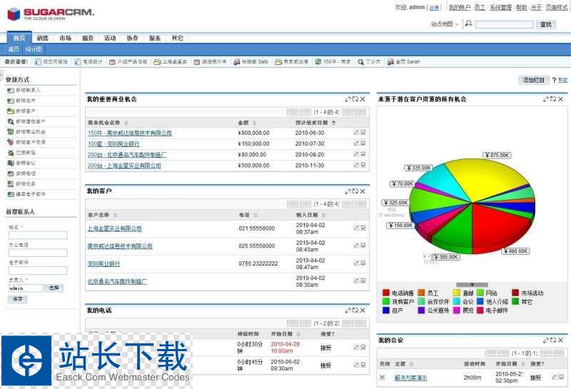Click the yellow 直邮 legend swatch

coord(457,293)
